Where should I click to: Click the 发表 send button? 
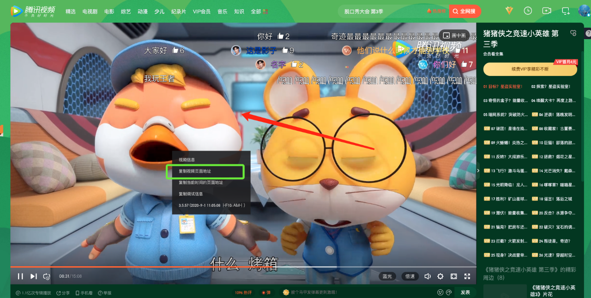pos(465,292)
